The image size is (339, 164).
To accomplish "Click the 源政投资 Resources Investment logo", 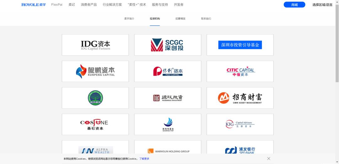I will [x=168, y=98].
